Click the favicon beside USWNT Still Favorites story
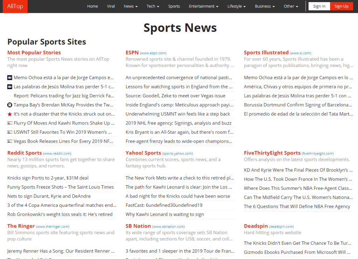358x259 pixels. click(9, 132)
